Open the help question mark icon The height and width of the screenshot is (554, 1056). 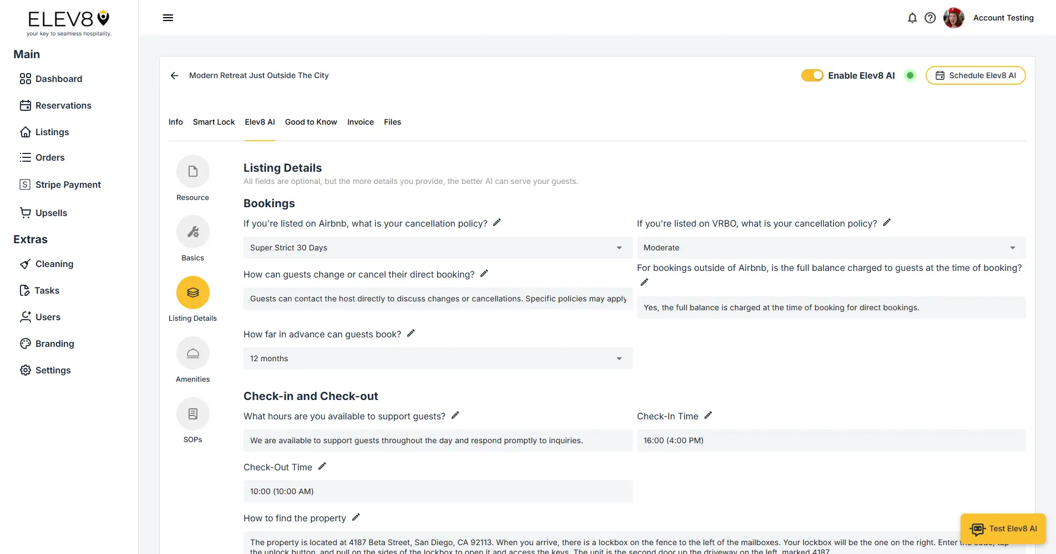click(930, 18)
